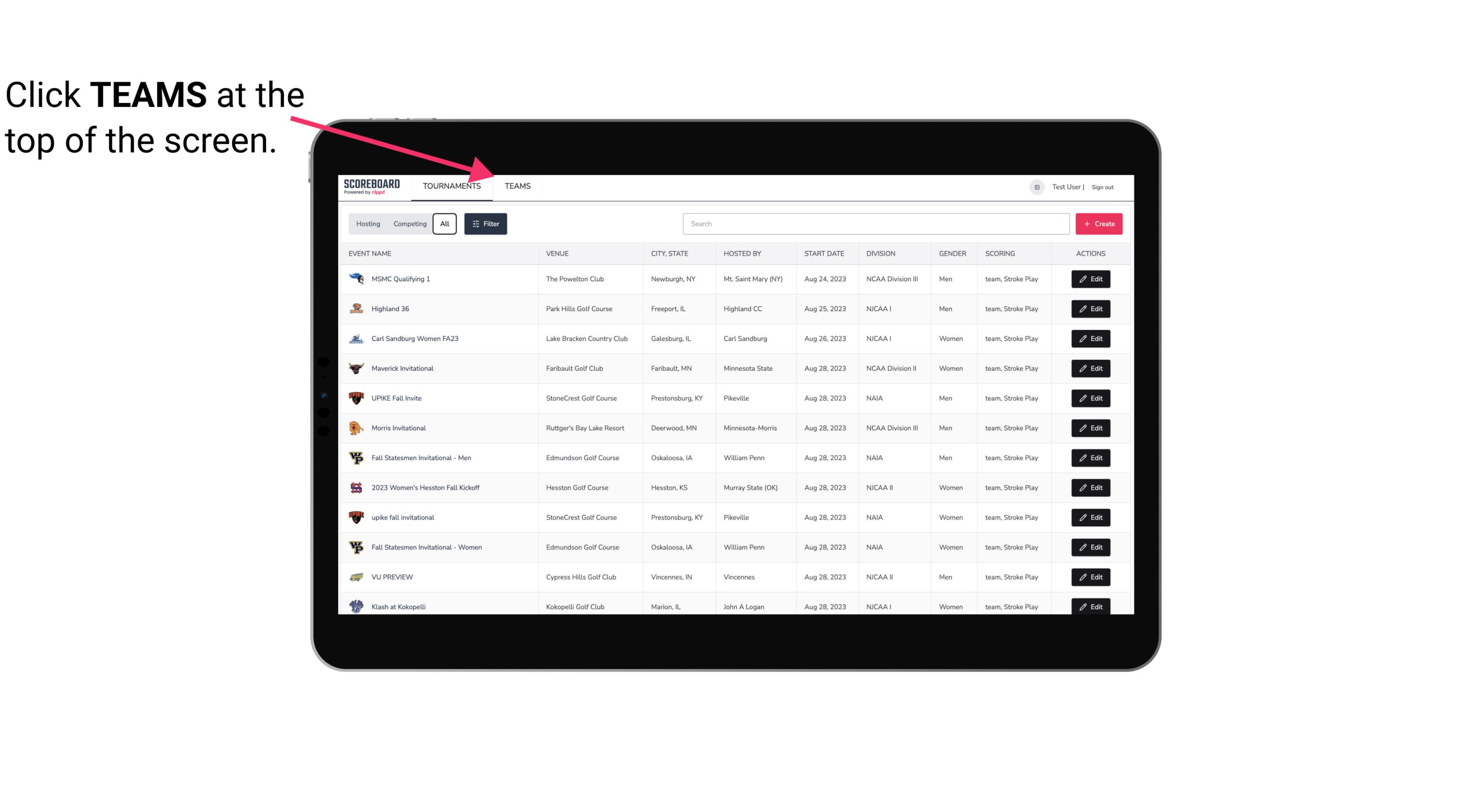Click the Filter dropdown button
Image resolution: width=1470 pixels, height=790 pixels.
tap(485, 224)
